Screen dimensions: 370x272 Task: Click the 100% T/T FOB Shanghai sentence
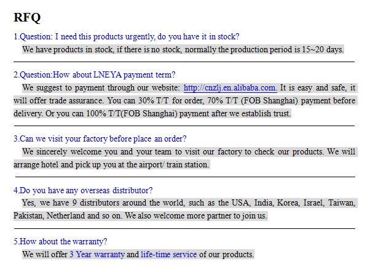coord(152,113)
